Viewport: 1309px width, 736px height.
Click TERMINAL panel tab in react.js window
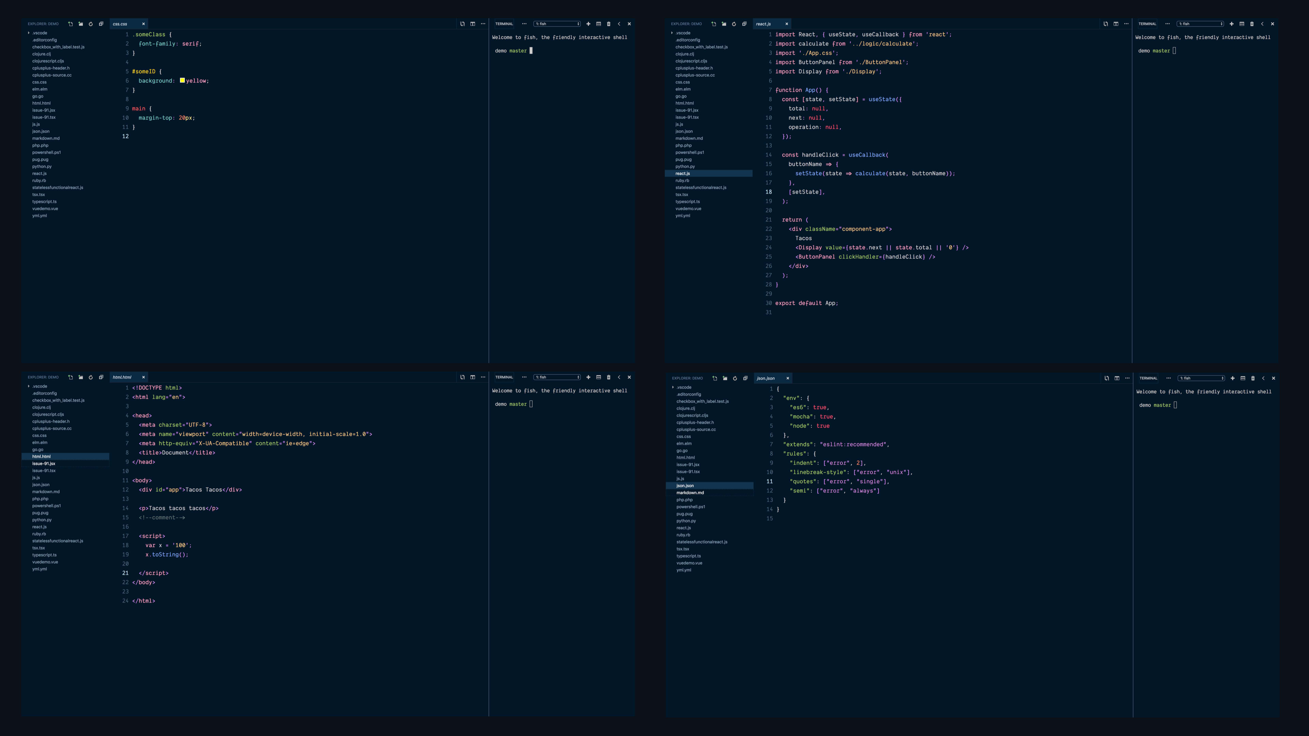click(1147, 24)
